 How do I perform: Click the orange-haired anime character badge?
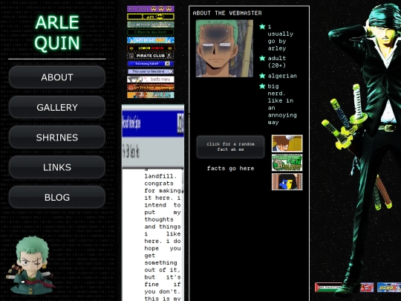coord(151,95)
